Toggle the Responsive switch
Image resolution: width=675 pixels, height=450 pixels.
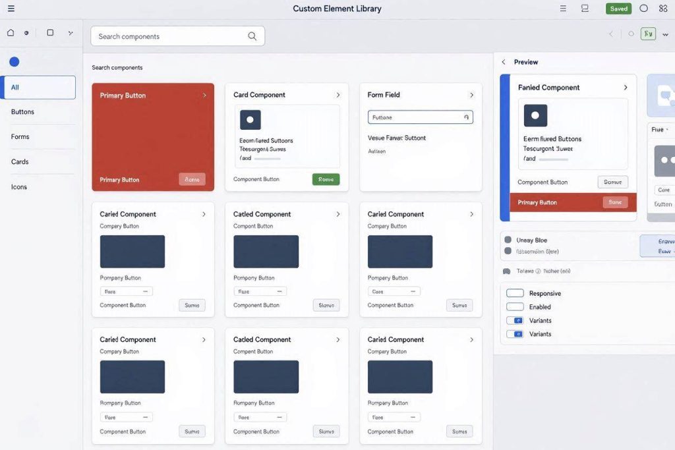pyautogui.click(x=515, y=293)
